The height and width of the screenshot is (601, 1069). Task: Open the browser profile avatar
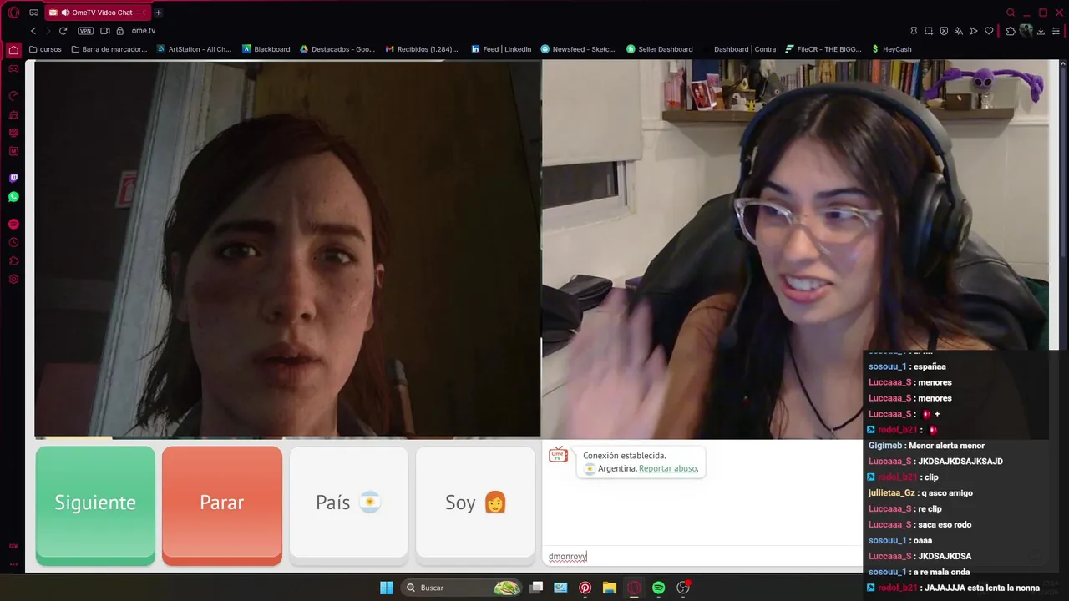click(x=1026, y=31)
